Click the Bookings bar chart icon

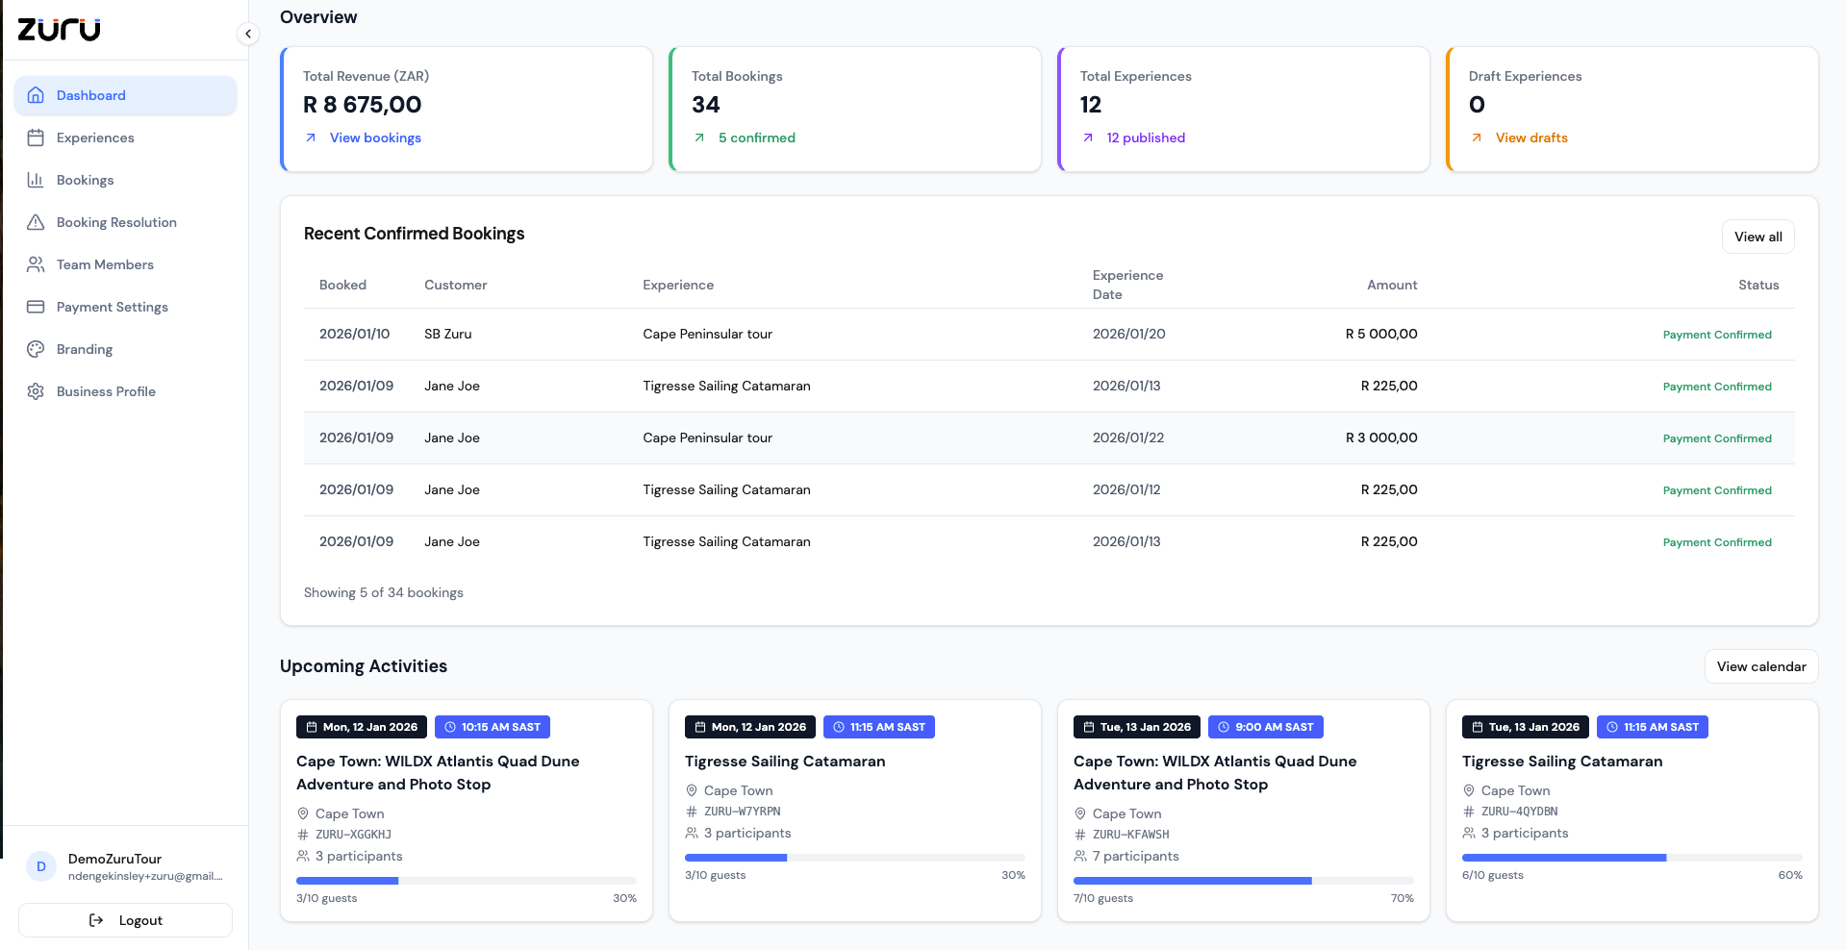[x=36, y=180]
